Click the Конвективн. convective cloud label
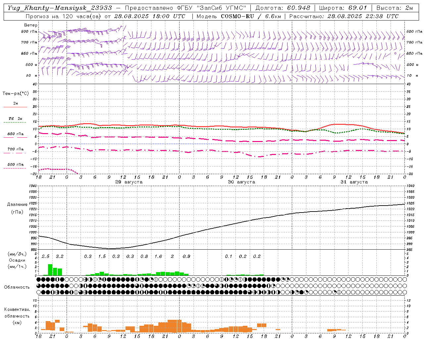 [x=17, y=310]
